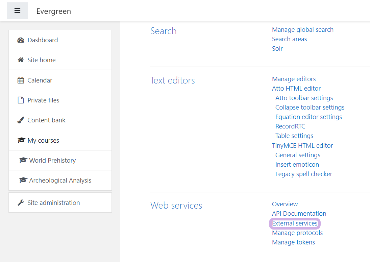Click the Site administration wrench icon
Screen dimensions: 370x262
coord(21,203)
